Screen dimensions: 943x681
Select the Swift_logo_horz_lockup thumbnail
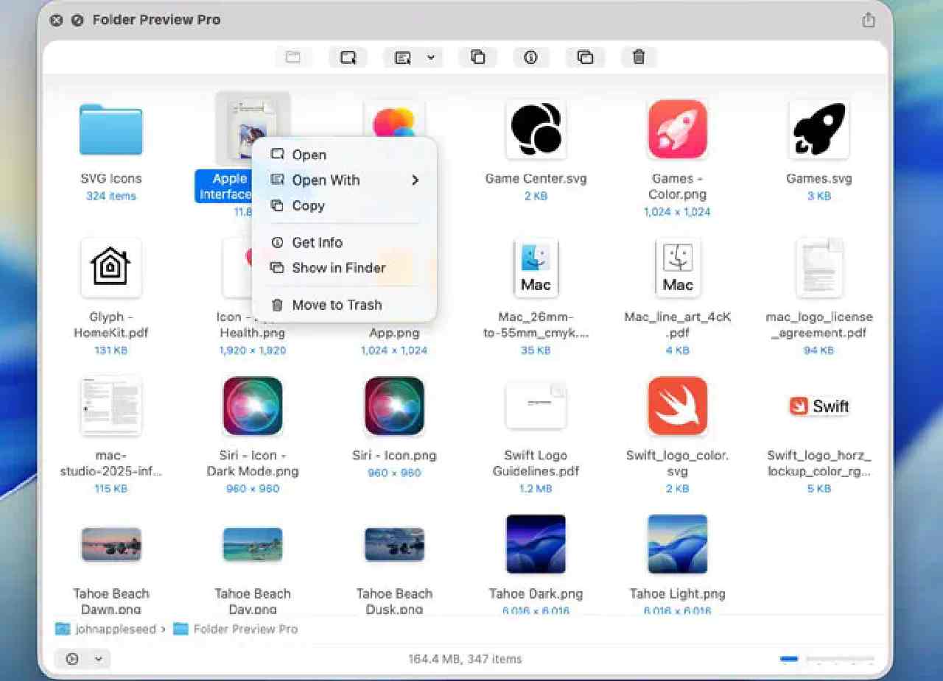point(819,406)
